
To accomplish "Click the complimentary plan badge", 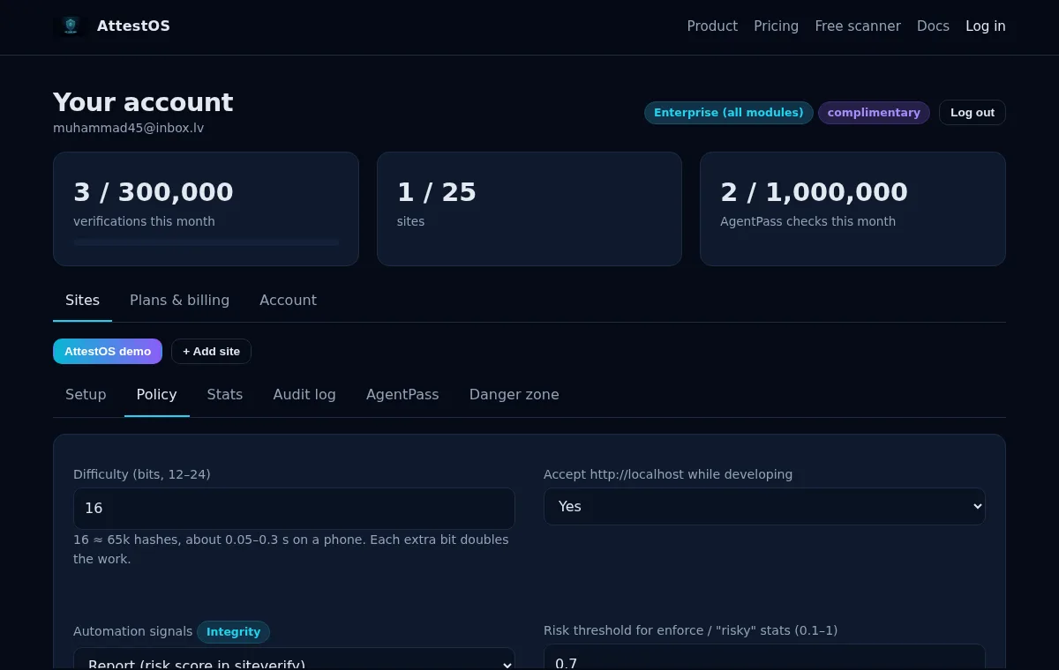I will tap(874, 113).
